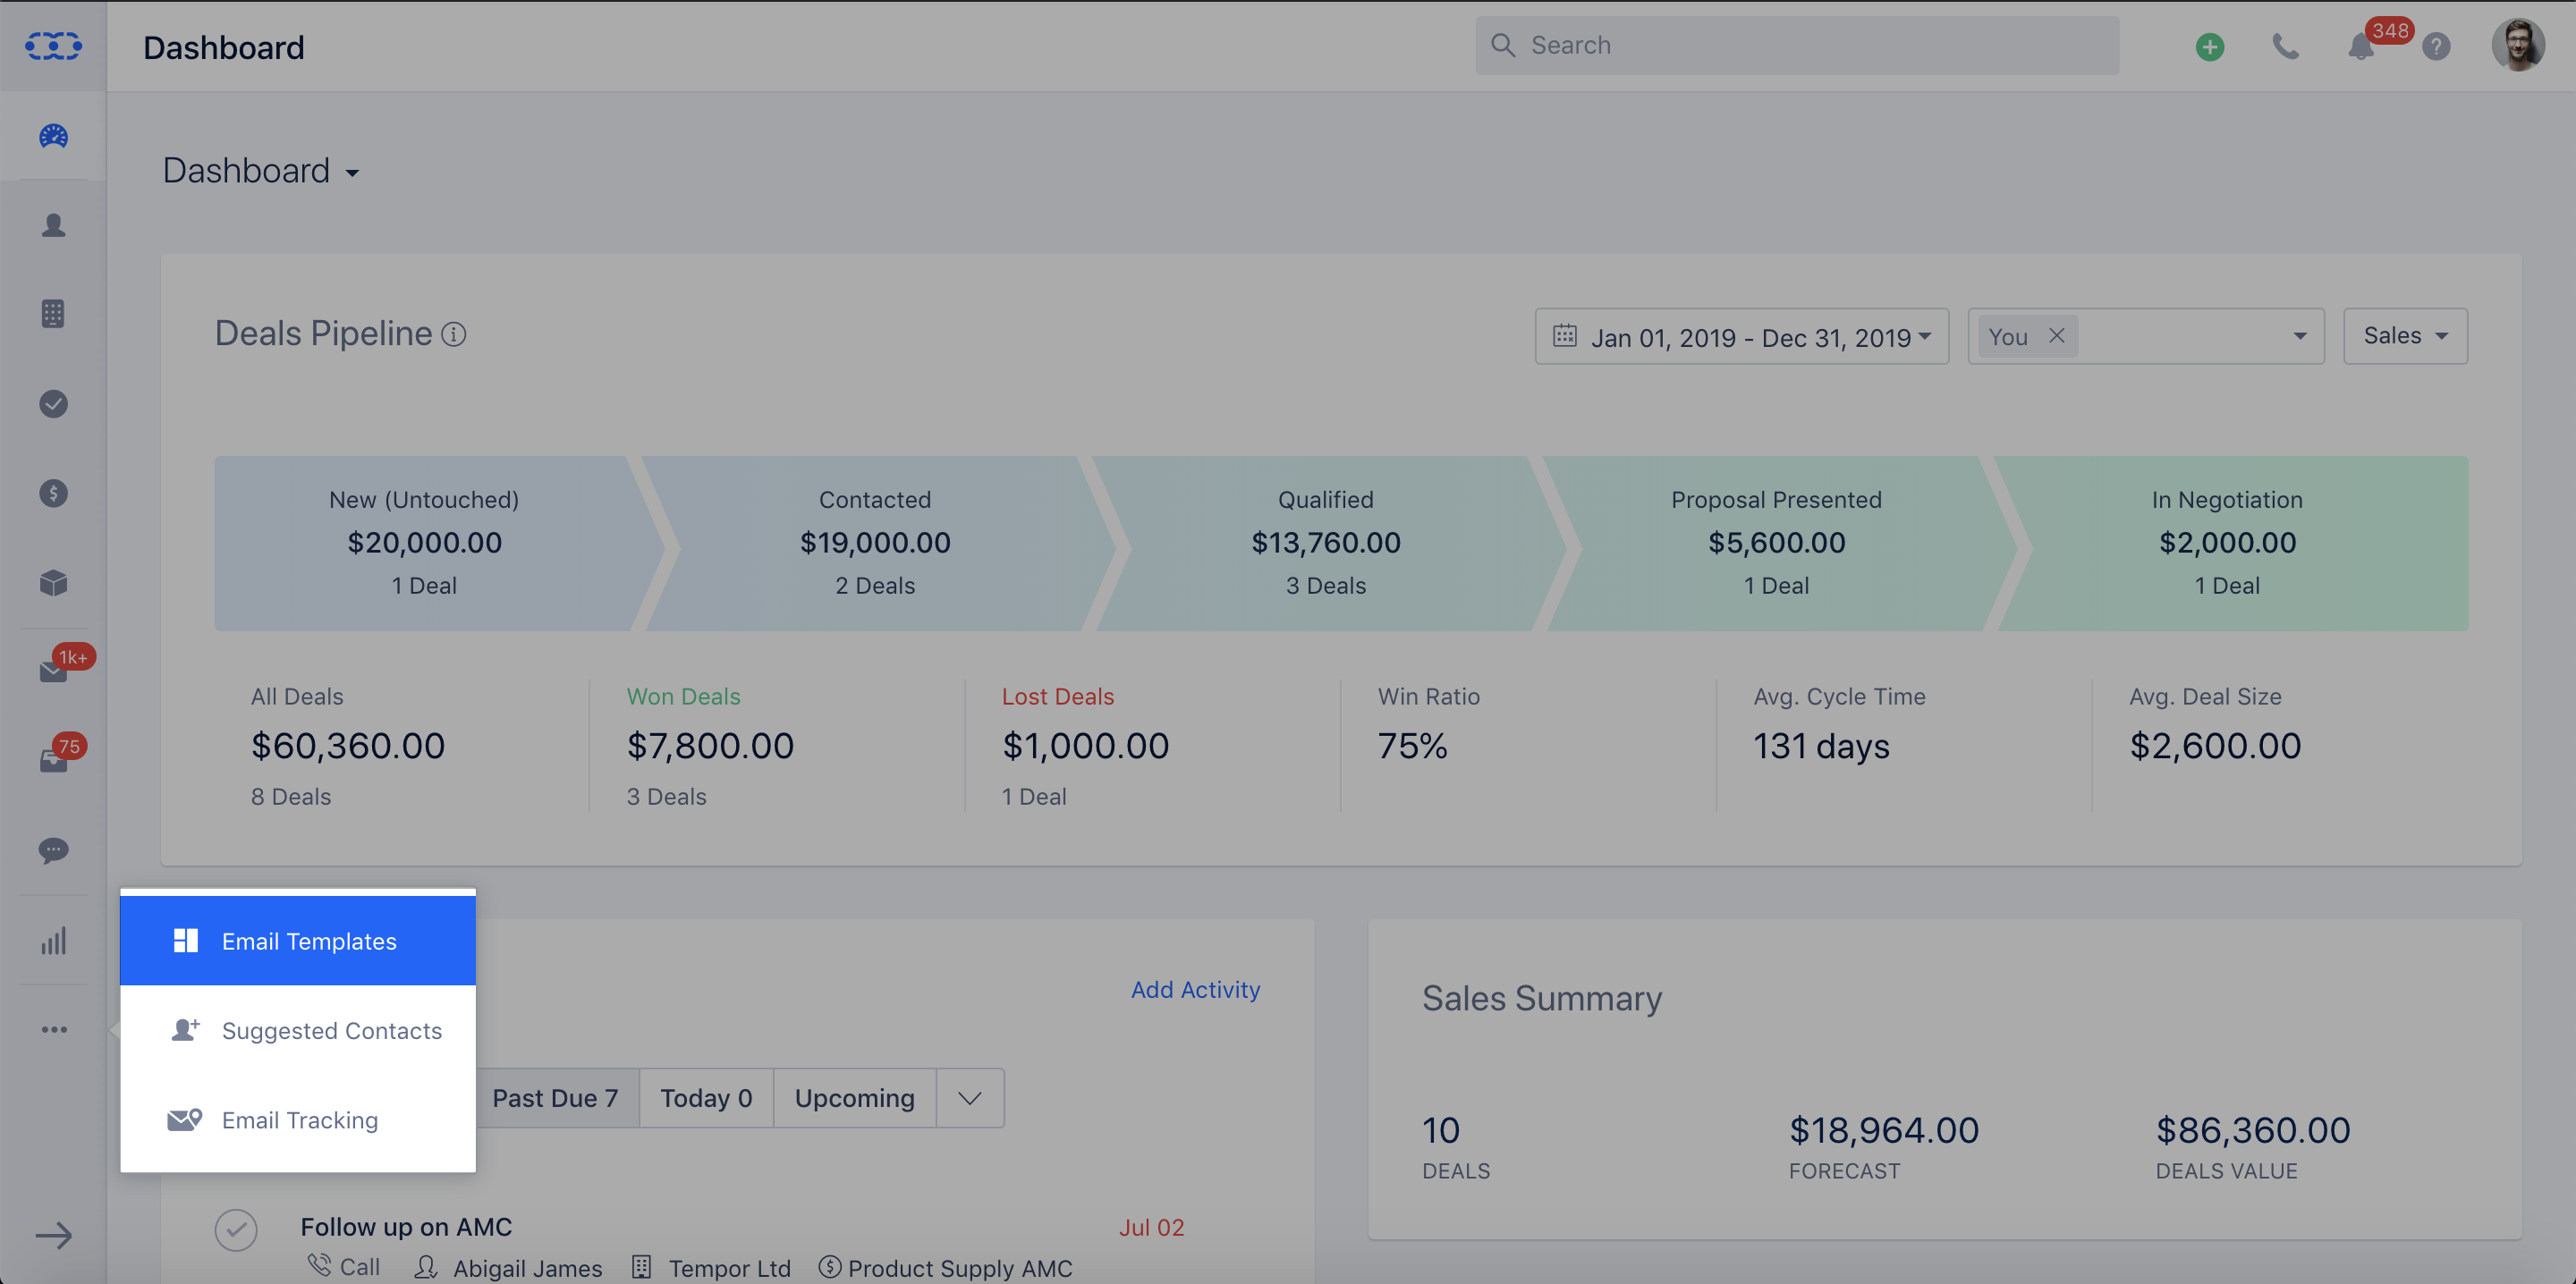Image resolution: width=2576 pixels, height=1284 pixels.
Task: Mark Follow up on AMC task complete
Action: 236,1230
